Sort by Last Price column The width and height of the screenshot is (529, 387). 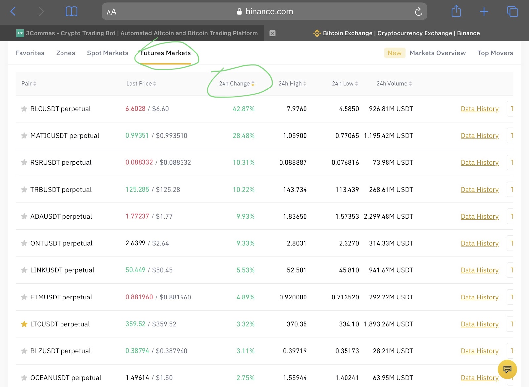pyautogui.click(x=141, y=84)
